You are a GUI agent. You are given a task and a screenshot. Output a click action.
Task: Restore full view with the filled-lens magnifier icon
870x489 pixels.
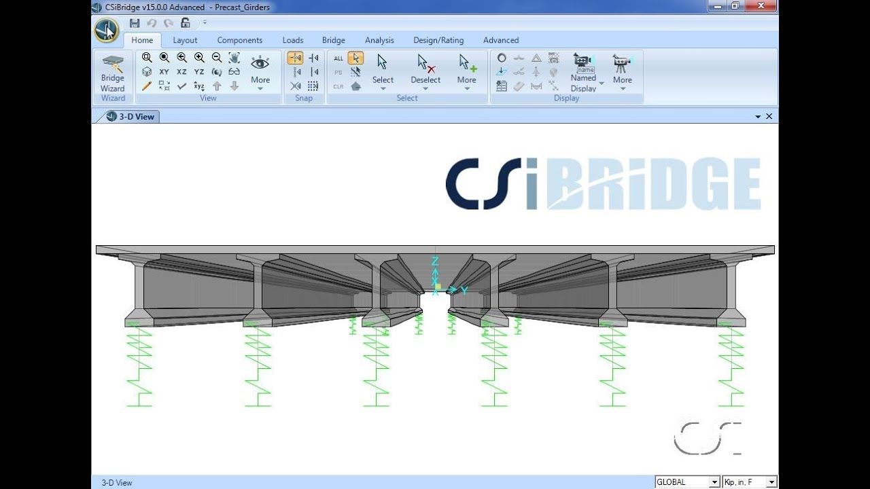pos(164,58)
